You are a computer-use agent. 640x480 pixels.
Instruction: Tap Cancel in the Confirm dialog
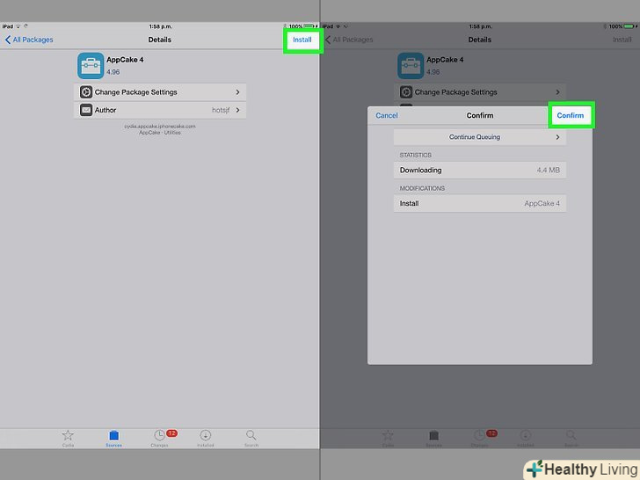tap(387, 115)
